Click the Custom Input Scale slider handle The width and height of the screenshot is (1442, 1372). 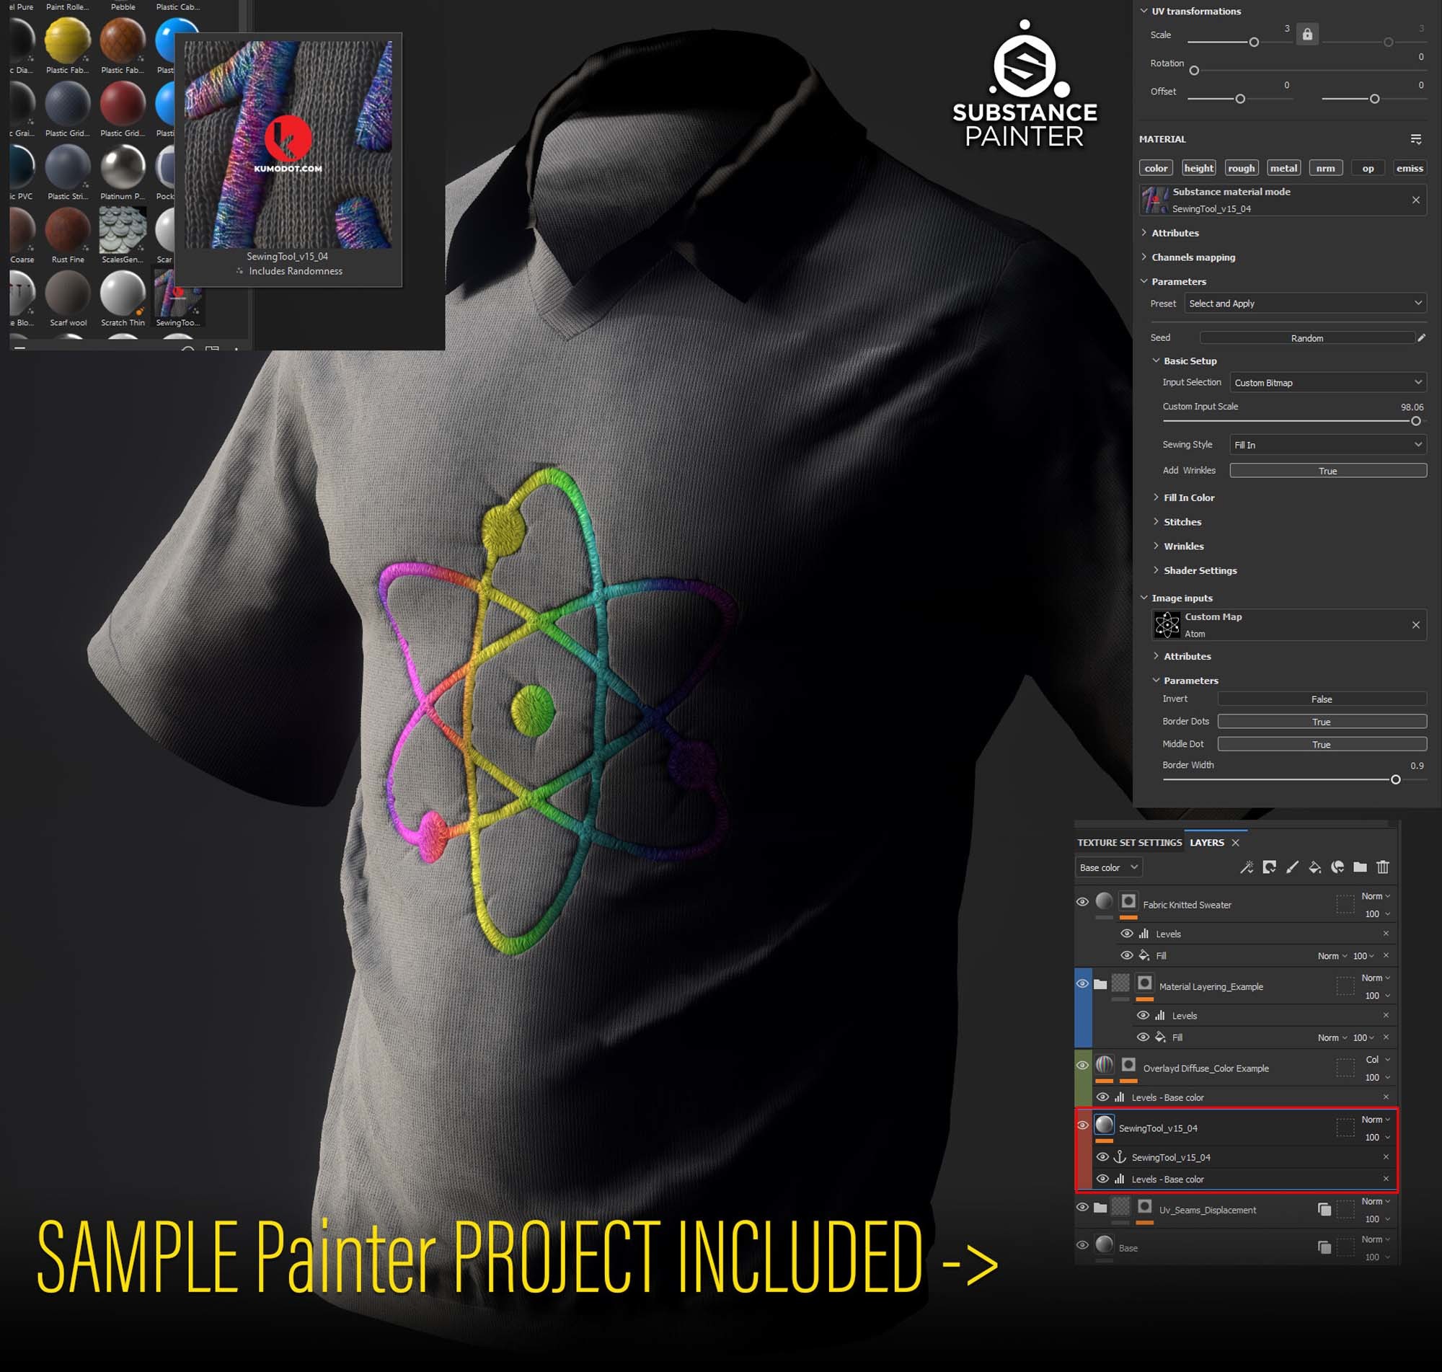[x=1415, y=421]
